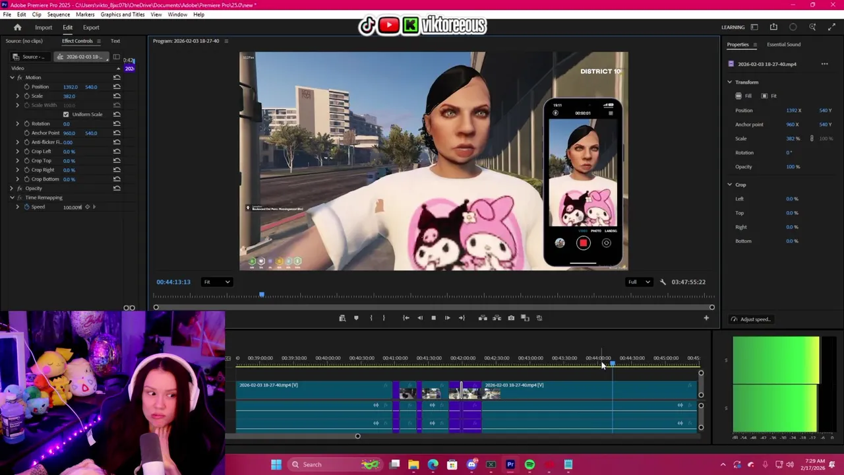Image resolution: width=844 pixels, height=475 pixels.
Task: Collapse the Crop section in Properties
Action: (x=730, y=185)
